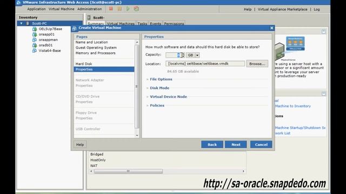346x194 pixels.
Task: Click inside the Capacity value field
Action: (x=173, y=55)
